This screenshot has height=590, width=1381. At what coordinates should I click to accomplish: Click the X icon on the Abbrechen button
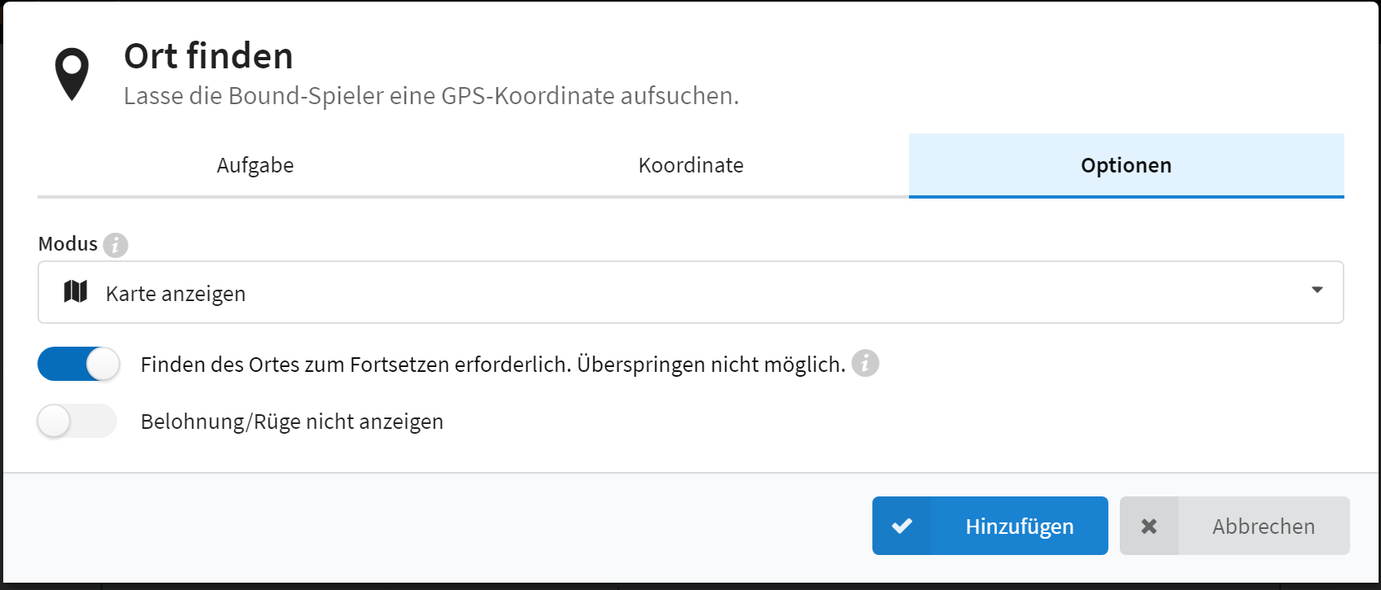pyautogui.click(x=1148, y=527)
